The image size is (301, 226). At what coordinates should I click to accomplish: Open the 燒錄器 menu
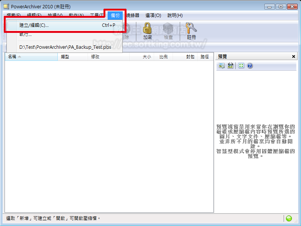[132, 15]
